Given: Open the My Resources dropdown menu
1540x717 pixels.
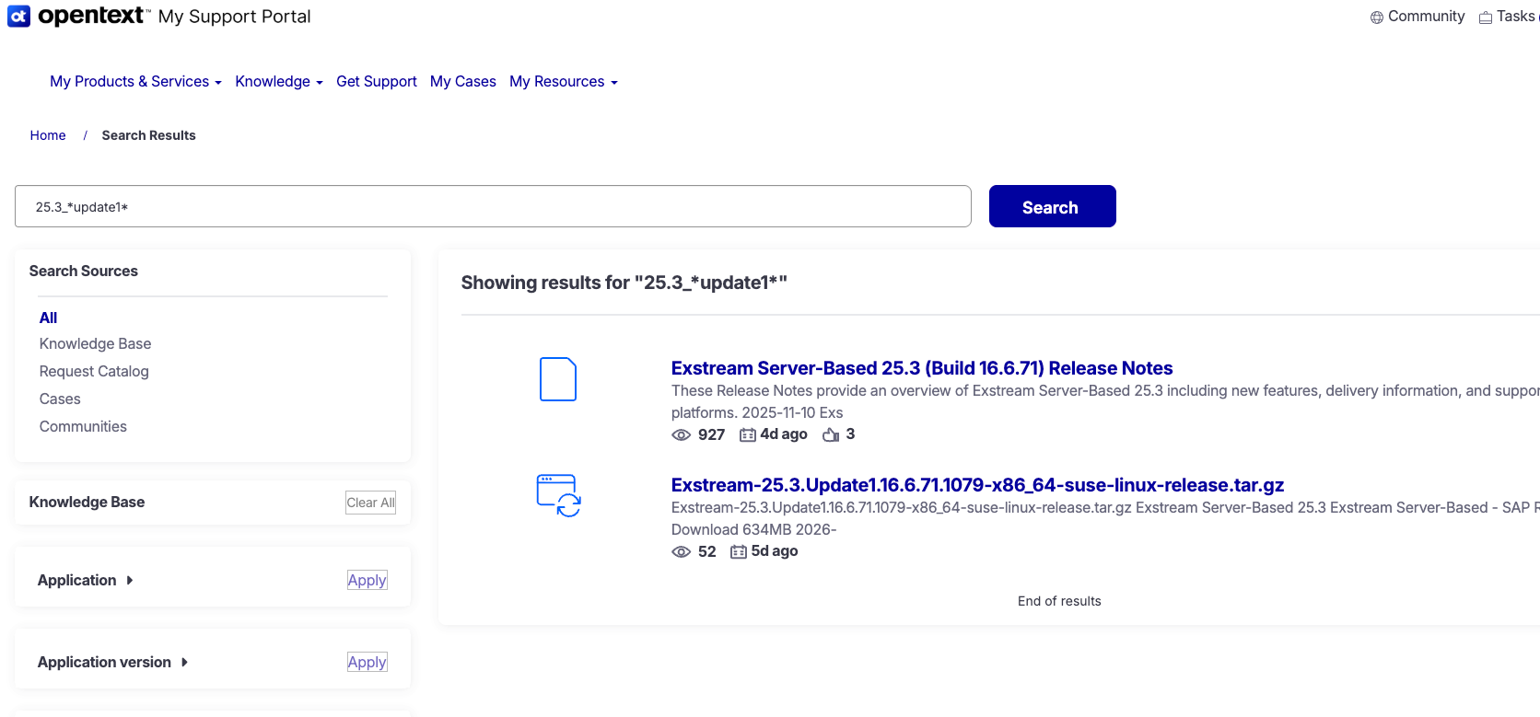Looking at the screenshot, I should click(x=564, y=81).
